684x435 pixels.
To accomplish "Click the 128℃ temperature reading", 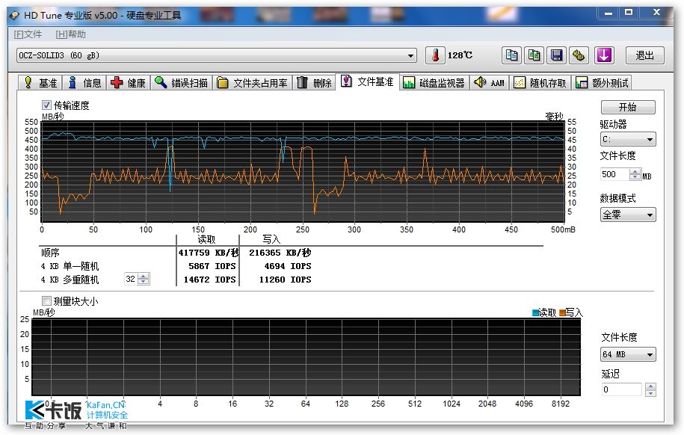I will pos(460,55).
